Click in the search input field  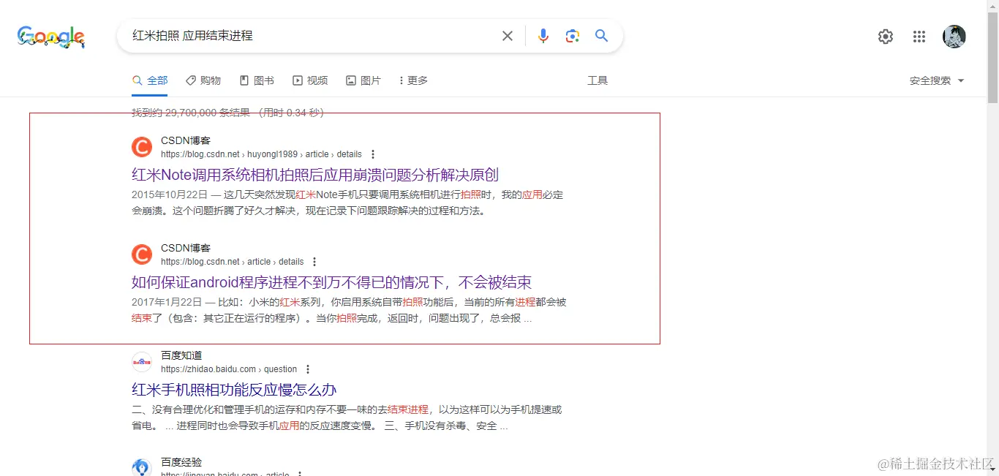tap(311, 36)
